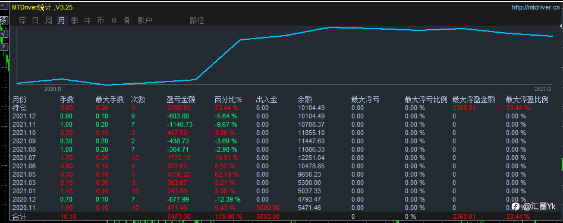Click the 次数 column header
This screenshot has height=223, width=563.
coord(139,99)
